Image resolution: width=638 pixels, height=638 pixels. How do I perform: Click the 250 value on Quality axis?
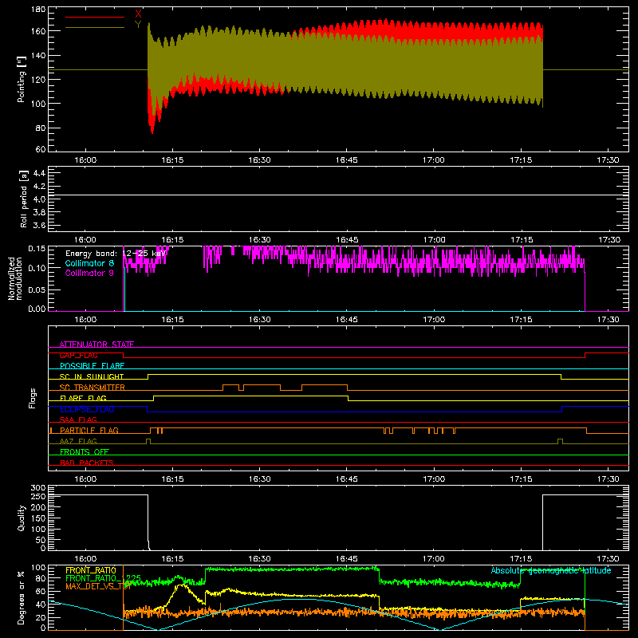click(x=38, y=497)
